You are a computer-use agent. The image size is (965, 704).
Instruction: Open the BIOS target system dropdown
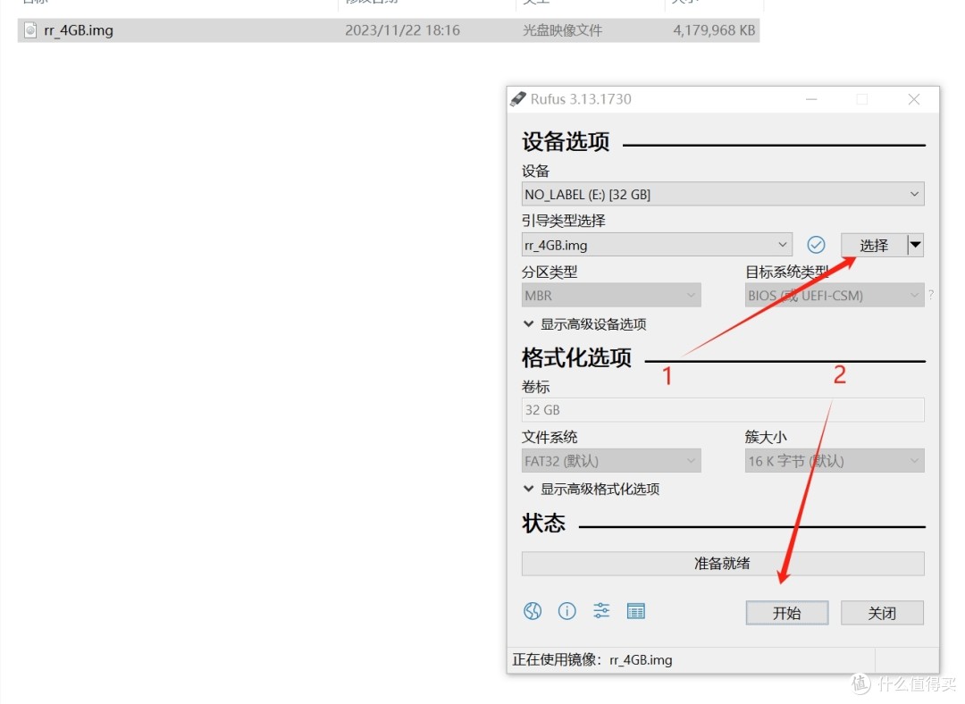pos(835,296)
